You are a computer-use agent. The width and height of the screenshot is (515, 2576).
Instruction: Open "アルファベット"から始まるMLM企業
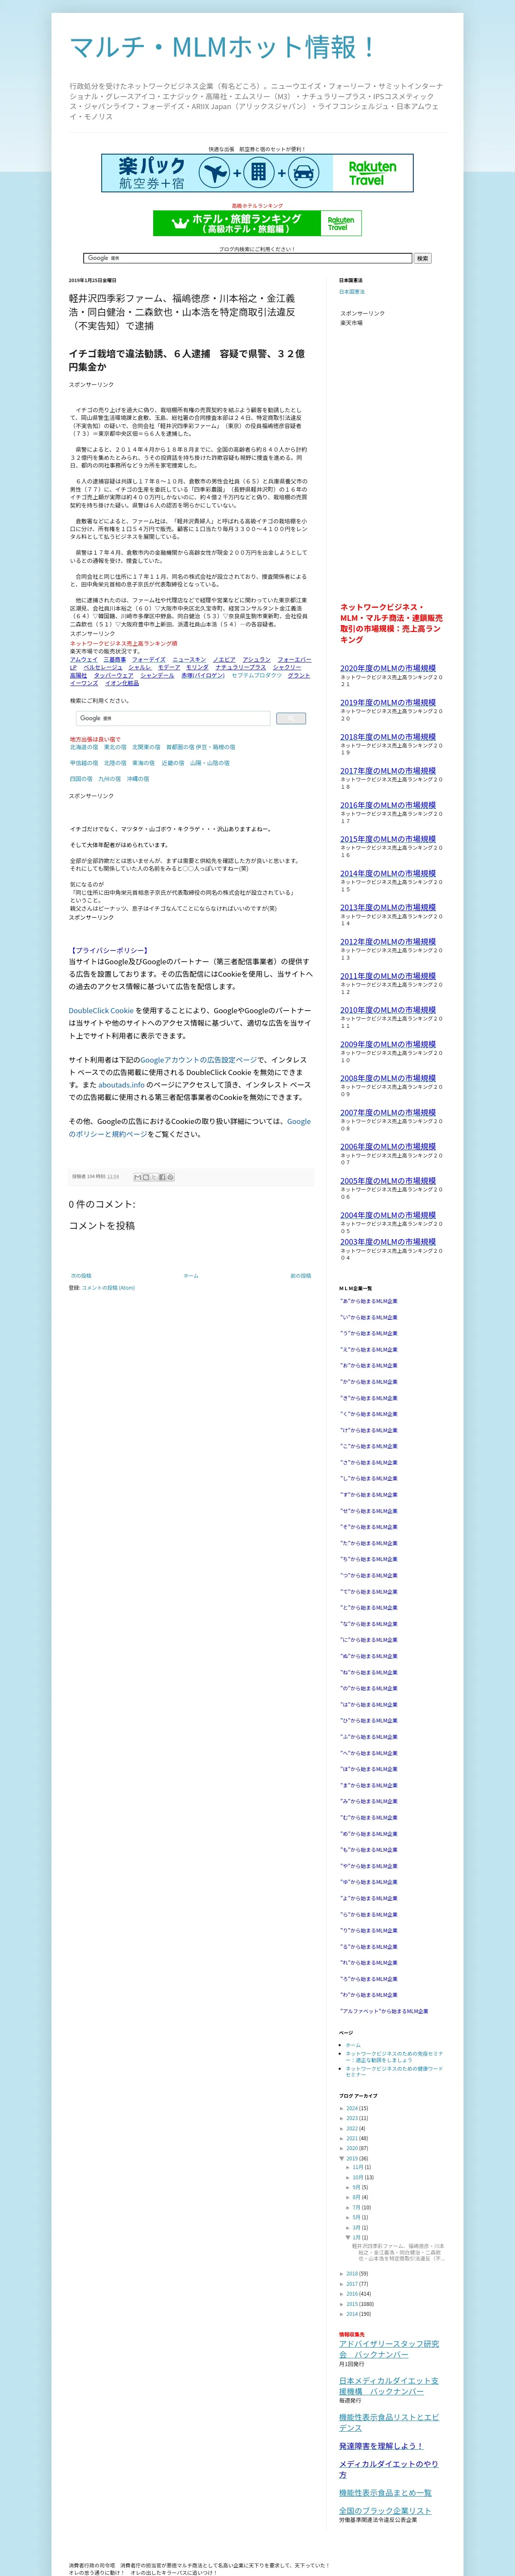[x=384, y=2011]
